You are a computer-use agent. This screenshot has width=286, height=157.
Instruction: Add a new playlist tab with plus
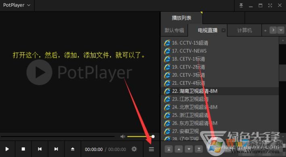(265, 31)
